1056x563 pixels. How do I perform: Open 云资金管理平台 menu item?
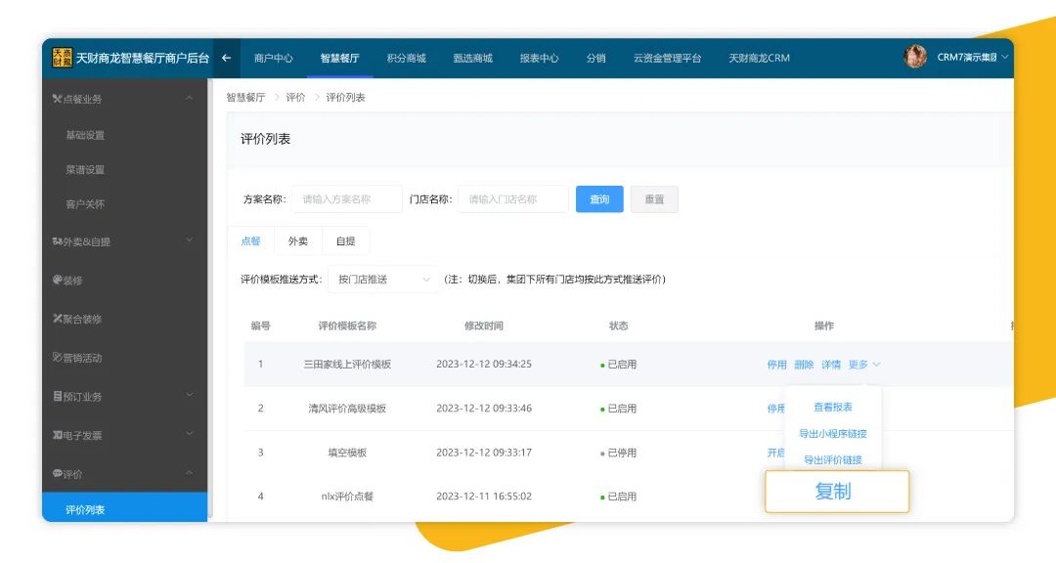[668, 58]
